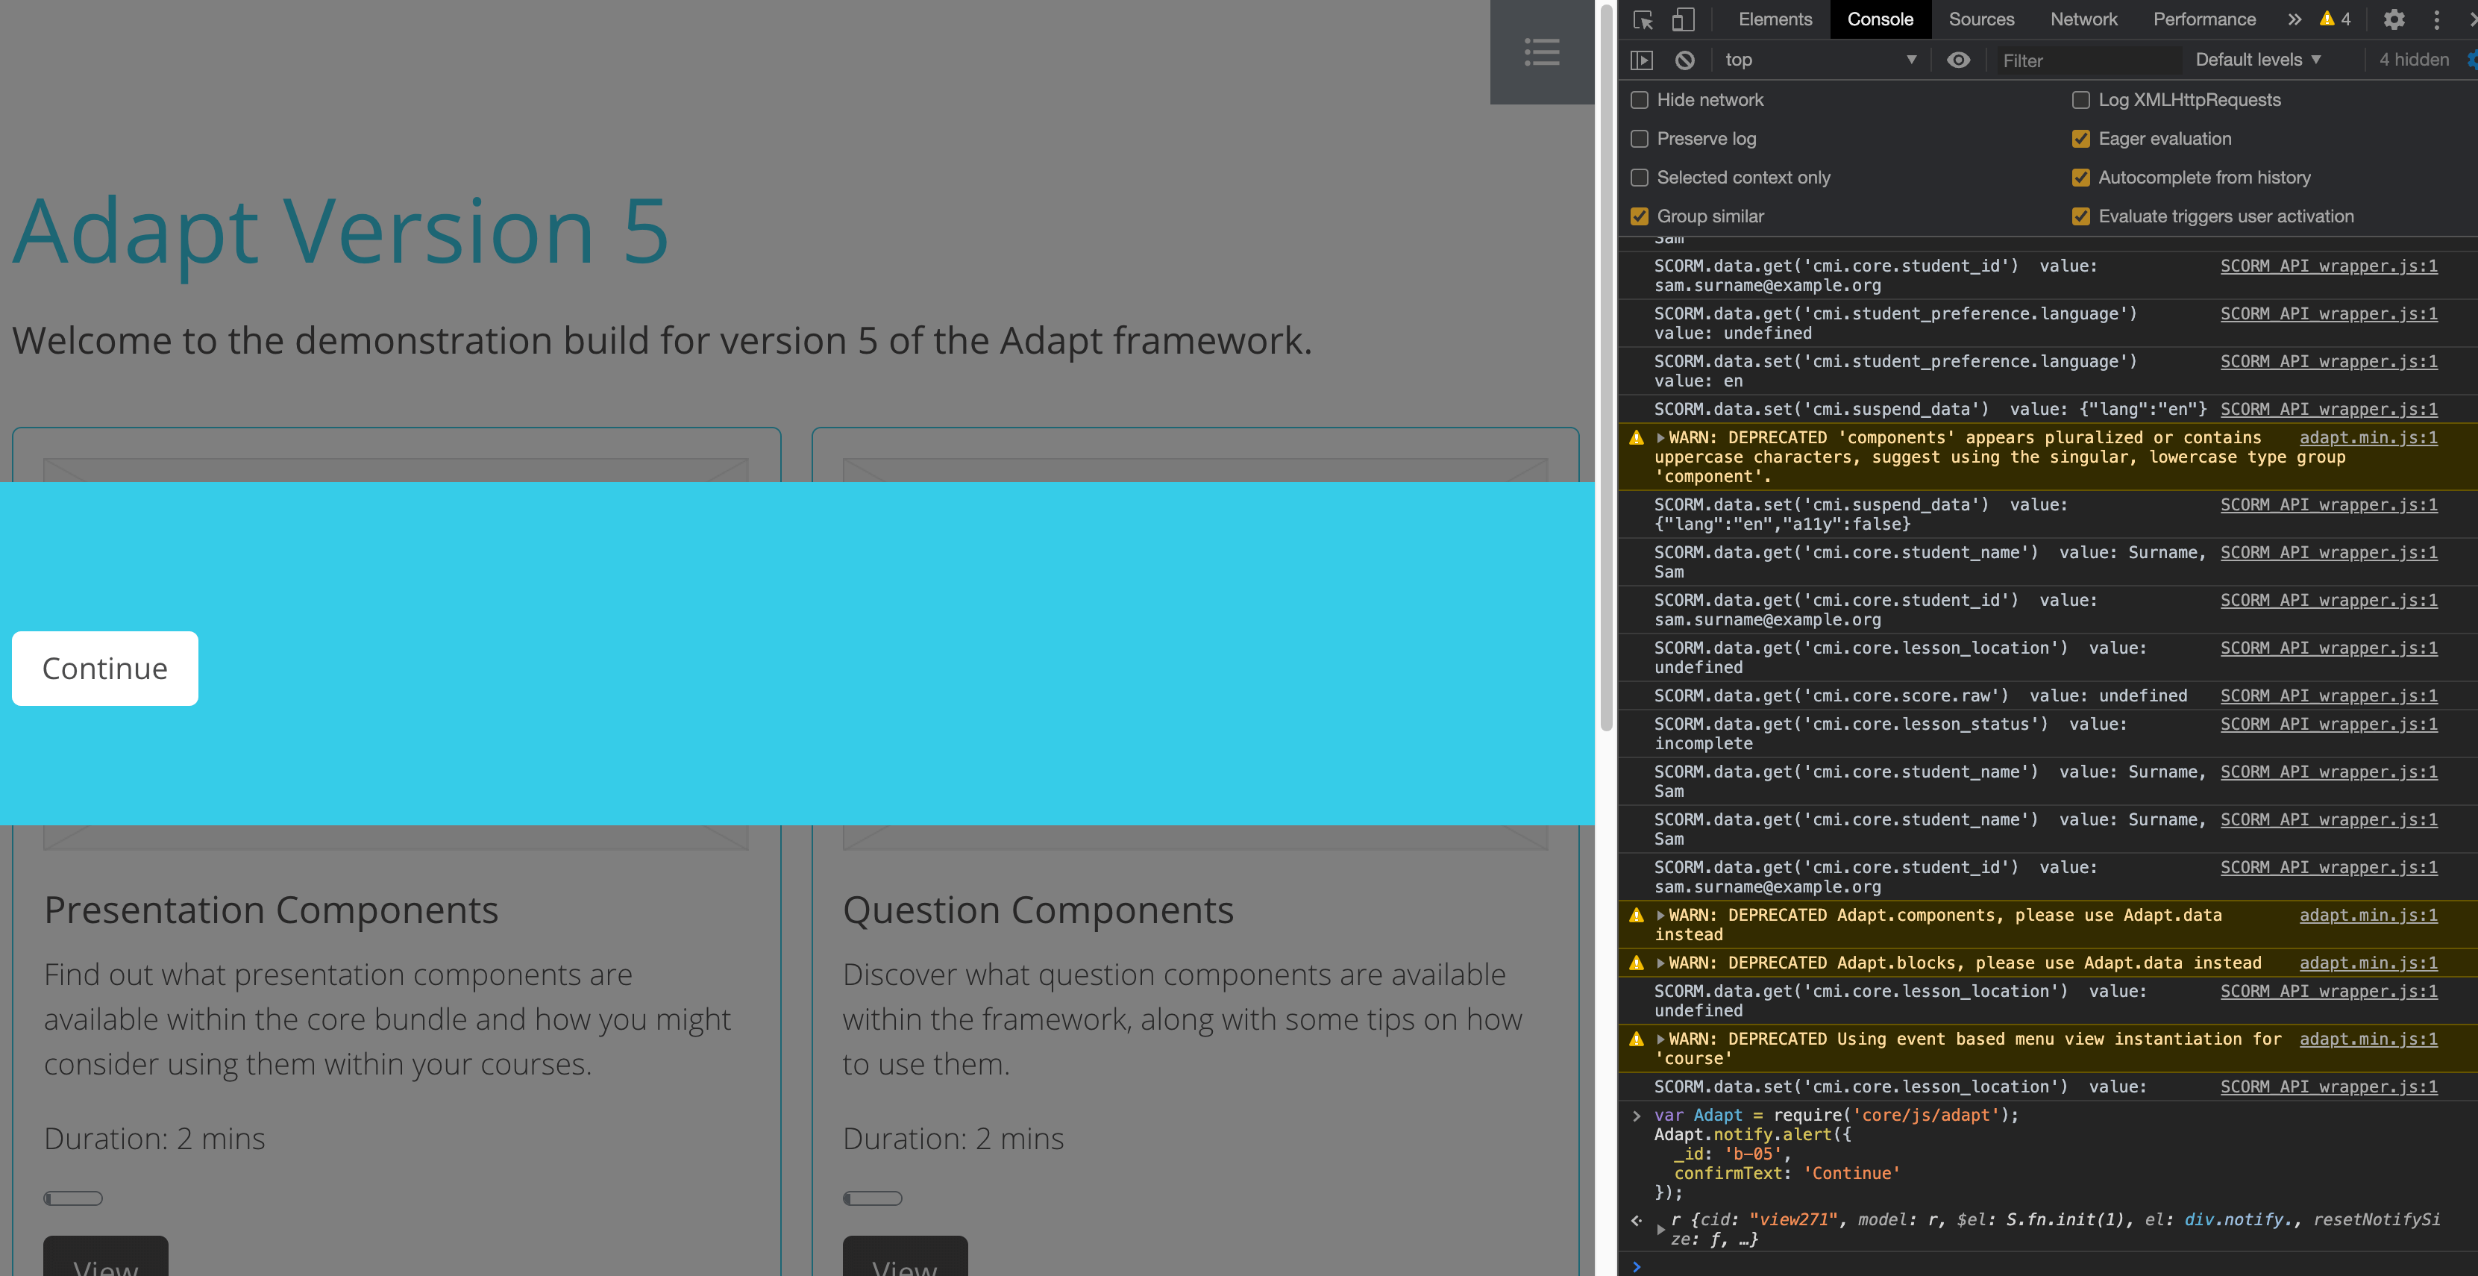
Task: Open adapt.min.js:1 link of 'components' warning
Action: (x=2368, y=438)
